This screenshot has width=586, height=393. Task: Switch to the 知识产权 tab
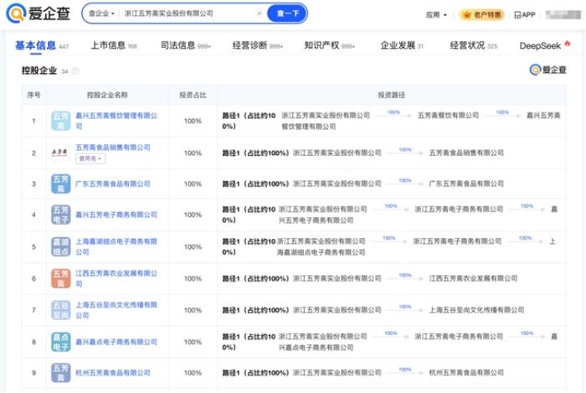click(x=329, y=45)
